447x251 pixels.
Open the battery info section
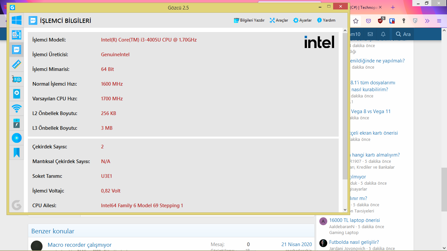click(x=16, y=123)
